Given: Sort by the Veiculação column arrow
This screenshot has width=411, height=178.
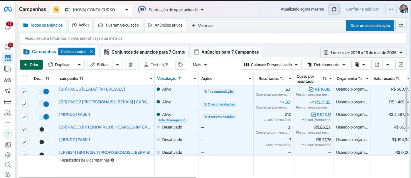Looking at the screenshot, I should click(180, 79).
